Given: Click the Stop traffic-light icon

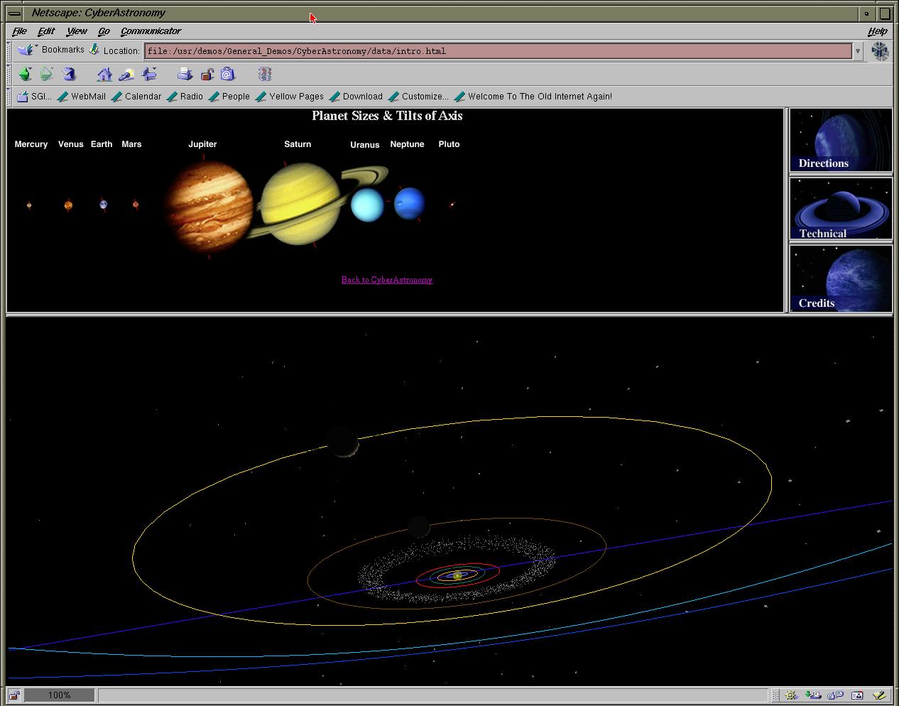Looking at the screenshot, I should (x=265, y=74).
